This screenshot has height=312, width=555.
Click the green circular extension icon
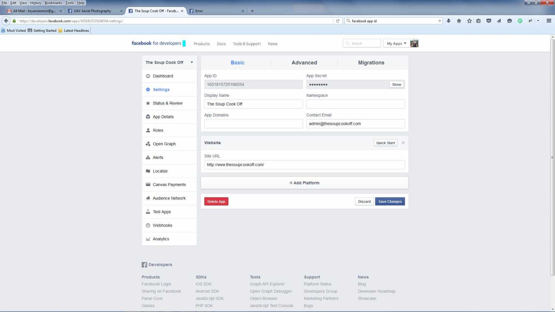tap(520, 21)
